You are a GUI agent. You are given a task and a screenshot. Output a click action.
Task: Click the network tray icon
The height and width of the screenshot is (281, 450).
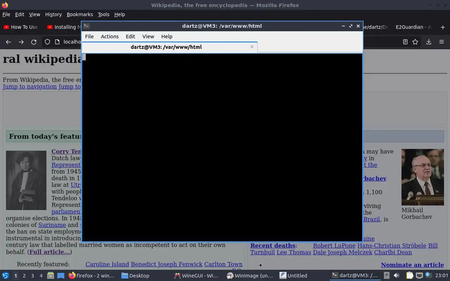pos(419,275)
